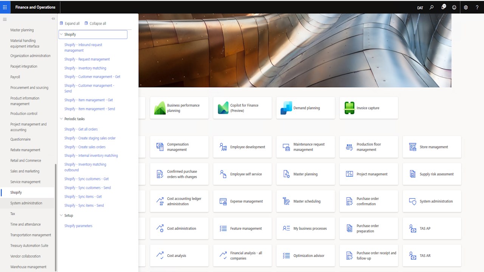This screenshot has height=272, width=484.
Task: Select Treasury Automation Suite module
Action: (x=29, y=246)
